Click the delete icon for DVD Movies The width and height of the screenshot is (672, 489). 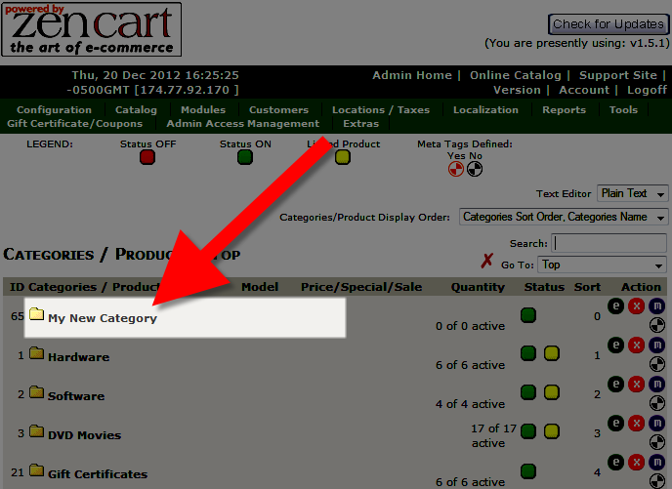click(x=636, y=423)
